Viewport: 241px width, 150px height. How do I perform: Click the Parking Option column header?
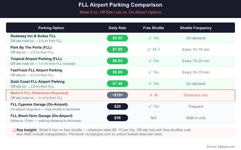[x=51, y=28]
